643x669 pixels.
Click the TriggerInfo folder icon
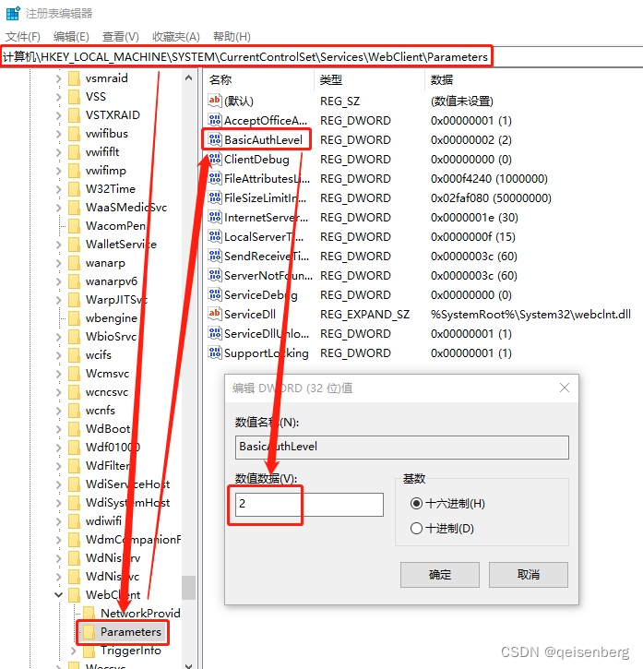click(x=89, y=651)
